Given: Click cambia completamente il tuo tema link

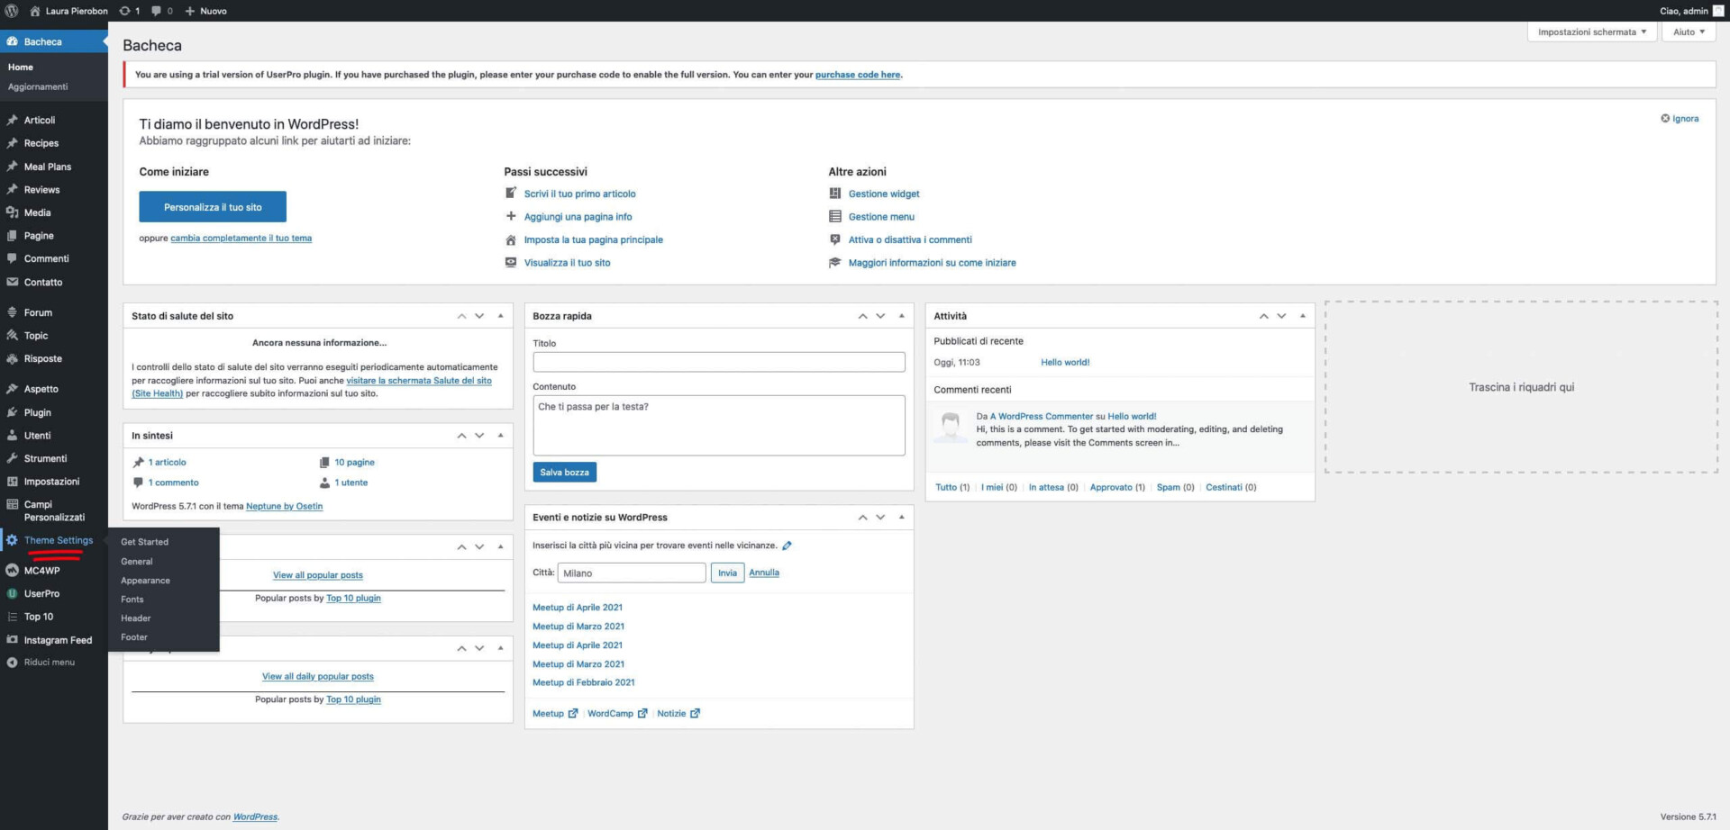Looking at the screenshot, I should point(241,239).
